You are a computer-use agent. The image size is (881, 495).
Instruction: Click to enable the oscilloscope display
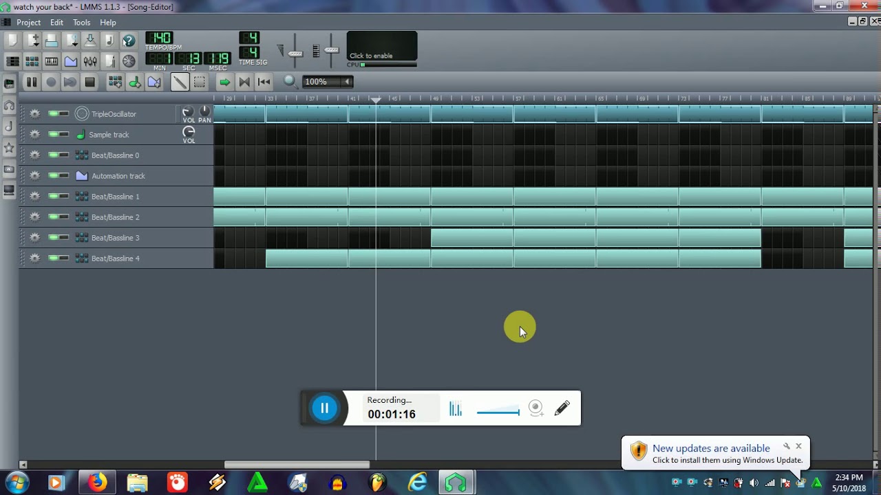coord(382,47)
